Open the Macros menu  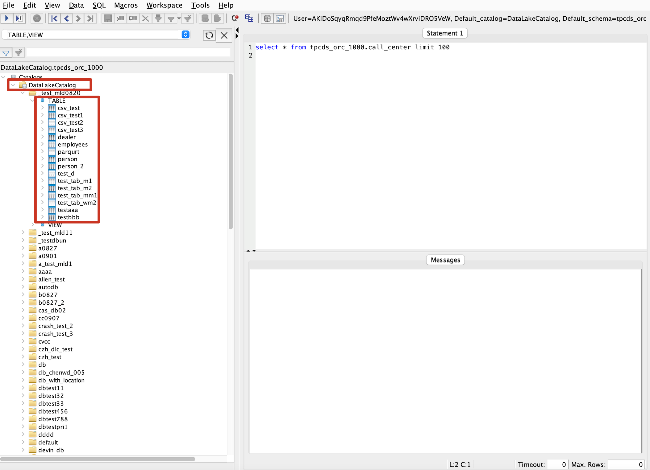click(x=126, y=5)
